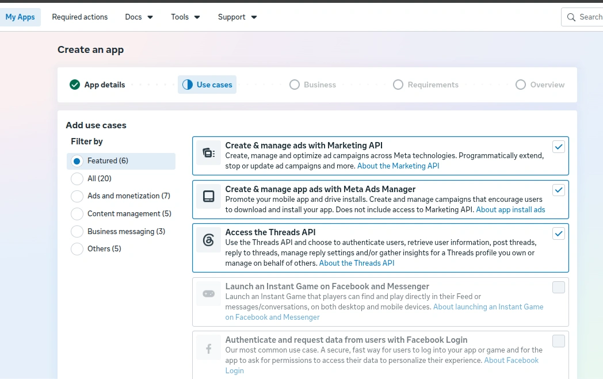Screen dimensions: 603x379
Task: Check the Instant Game use case checkbox
Action: 558,287
